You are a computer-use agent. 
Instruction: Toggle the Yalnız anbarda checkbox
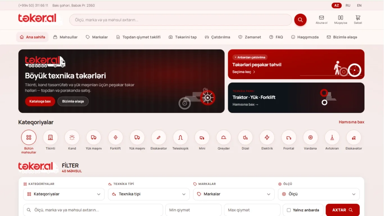(x=289, y=210)
